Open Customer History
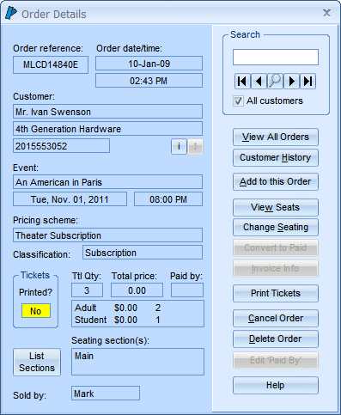Image resolution: width=341 pixels, height=415 pixels. pos(276,157)
